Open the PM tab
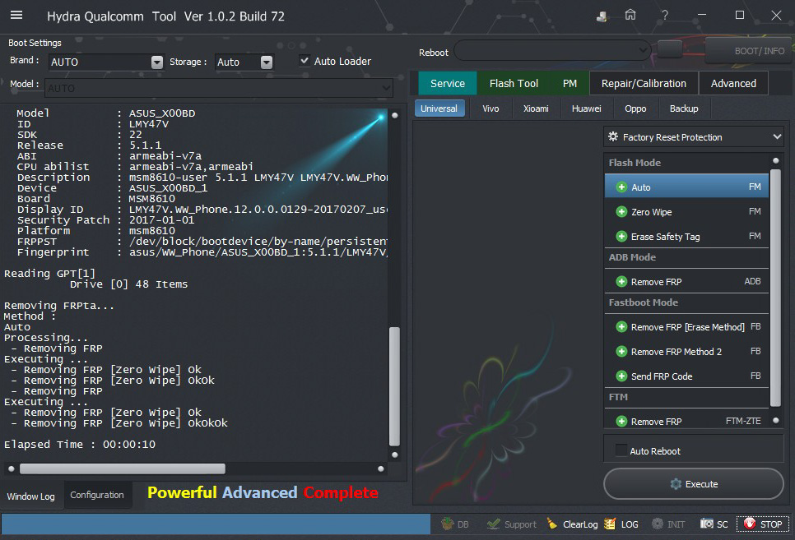This screenshot has width=795, height=540. tap(570, 83)
